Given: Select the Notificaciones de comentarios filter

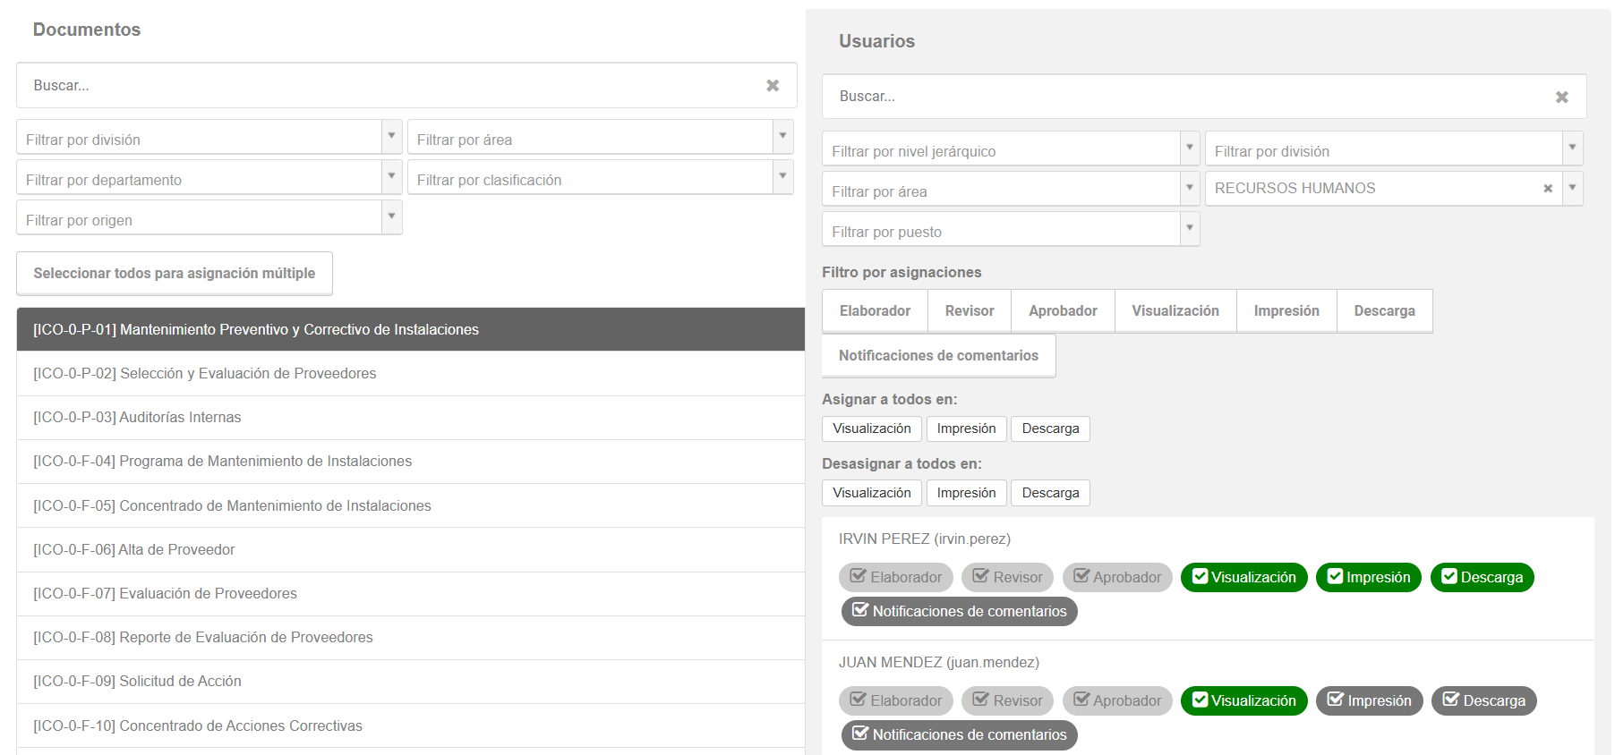Looking at the screenshot, I should pos(938,356).
